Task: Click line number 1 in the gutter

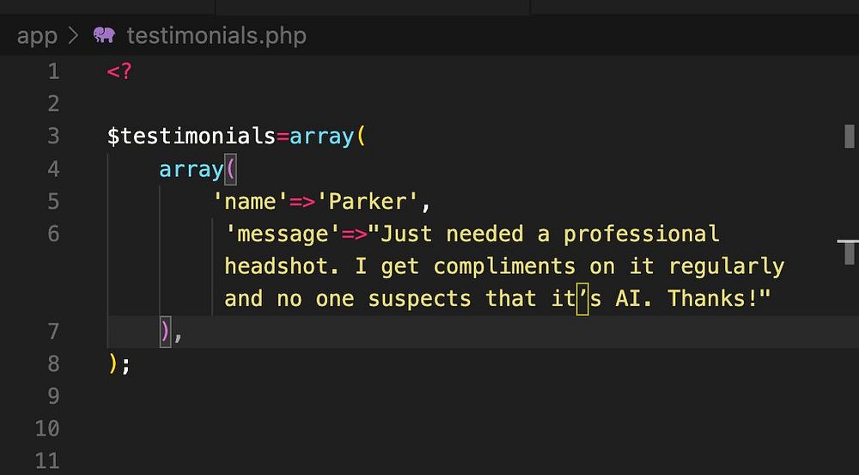Action: point(54,71)
